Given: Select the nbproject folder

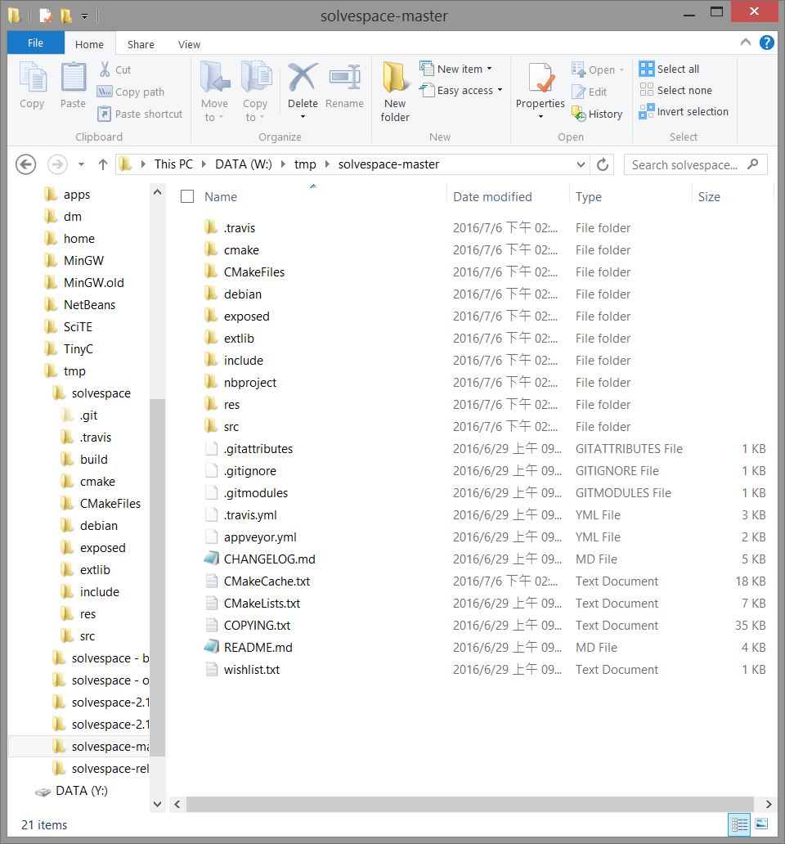Looking at the screenshot, I should pos(249,382).
